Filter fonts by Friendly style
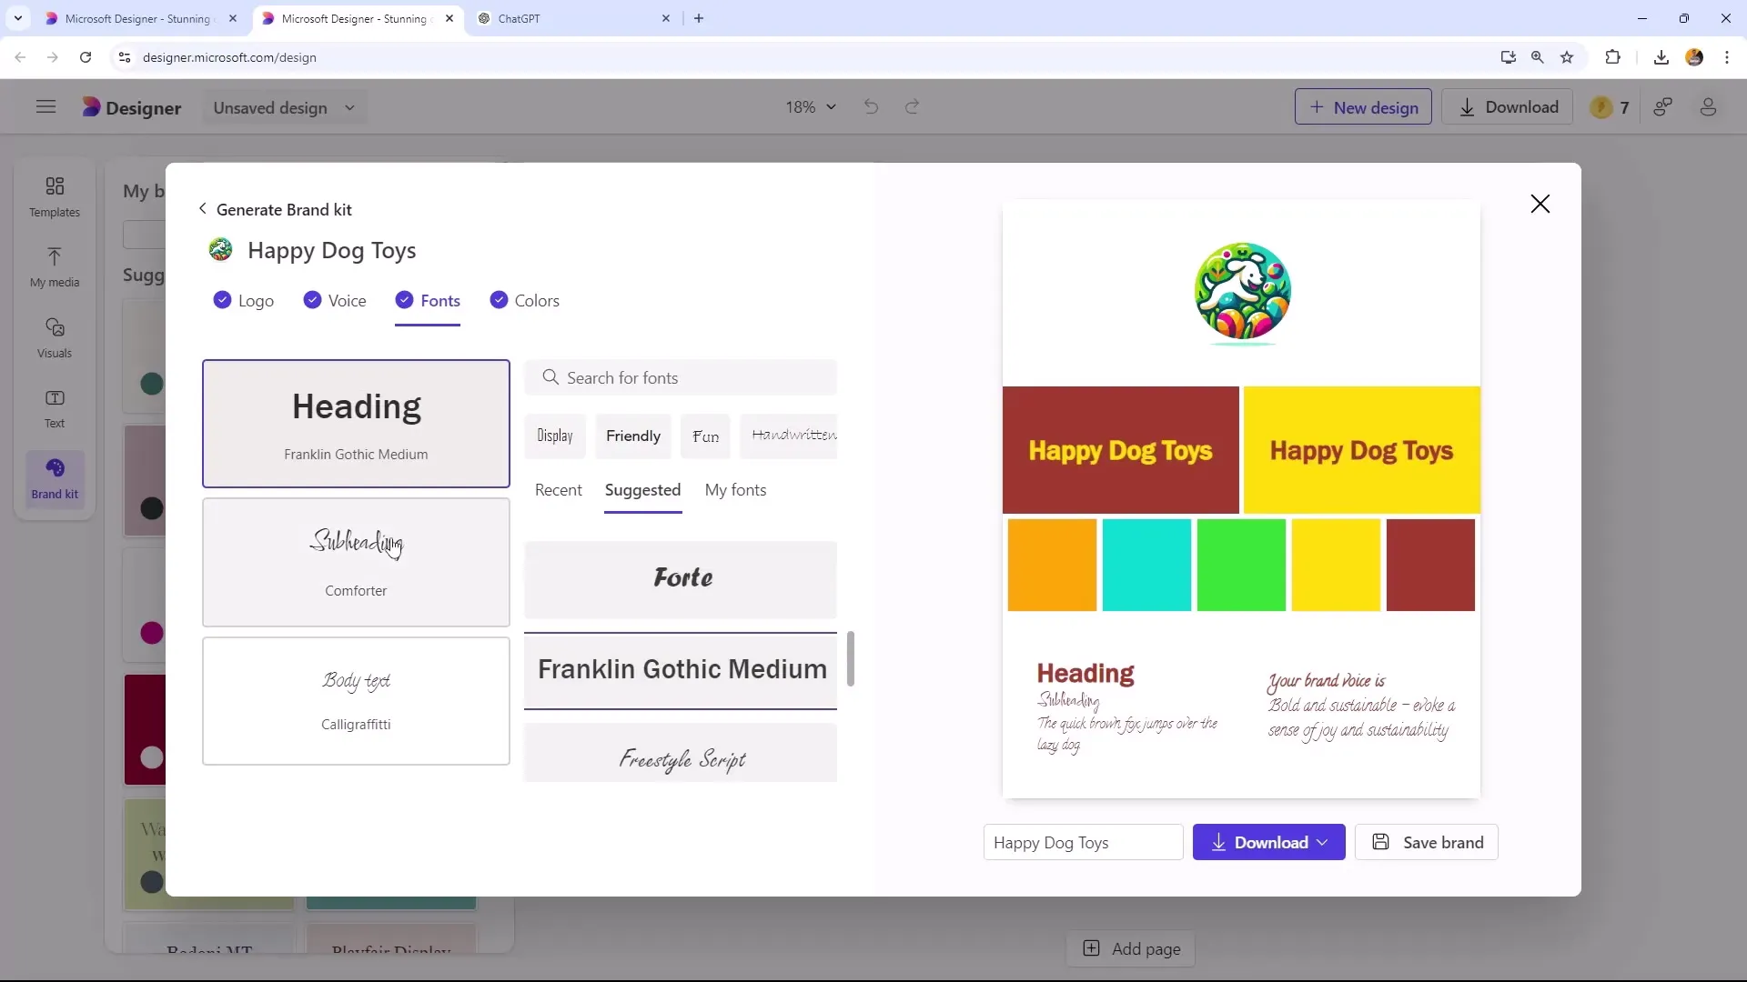1747x982 pixels. coord(633,436)
